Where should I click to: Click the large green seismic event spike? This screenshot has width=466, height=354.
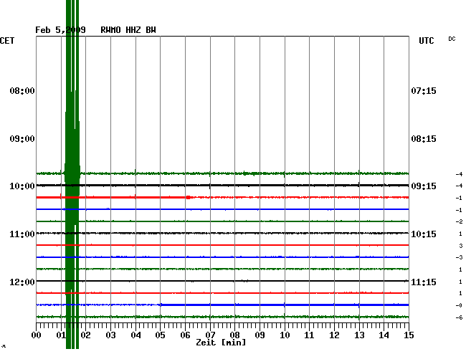(72, 174)
